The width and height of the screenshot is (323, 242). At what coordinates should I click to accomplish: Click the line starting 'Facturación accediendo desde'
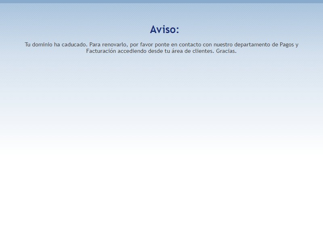coord(161,51)
